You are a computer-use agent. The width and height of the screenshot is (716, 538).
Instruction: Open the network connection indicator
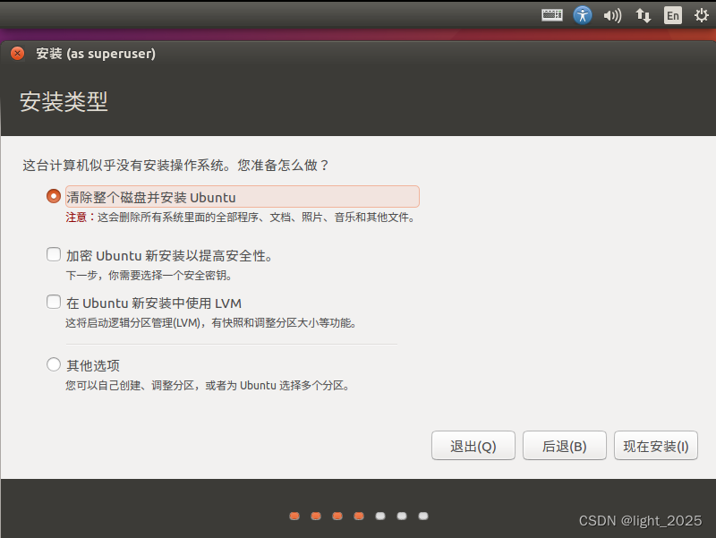click(x=643, y=15)
